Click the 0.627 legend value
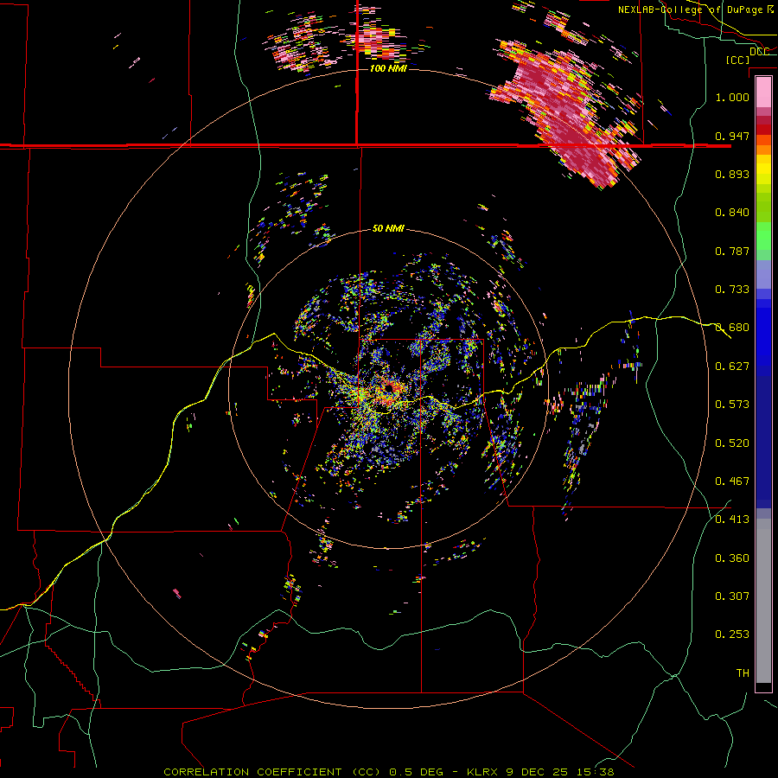778x778 pixels. click(x=732, y=367)
